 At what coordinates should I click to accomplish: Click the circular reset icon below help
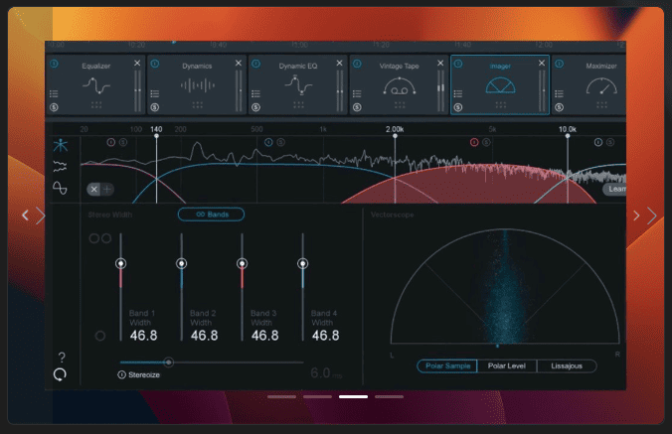(60, 374)
